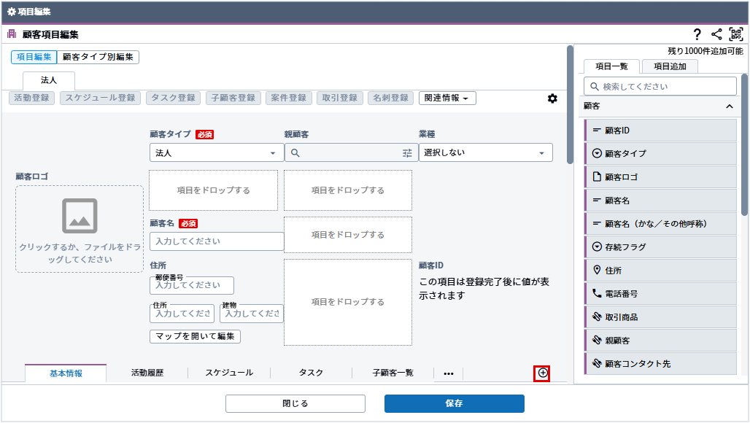The height and width of the screenshot is (423, 750).
Task: Click the share icon in header
Action: pos(716,34)
